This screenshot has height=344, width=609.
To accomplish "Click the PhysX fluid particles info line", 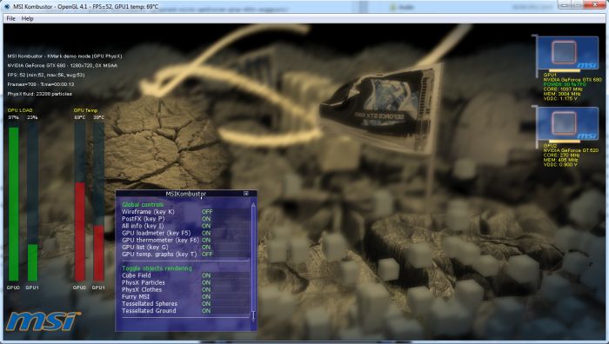I will 40,94.
